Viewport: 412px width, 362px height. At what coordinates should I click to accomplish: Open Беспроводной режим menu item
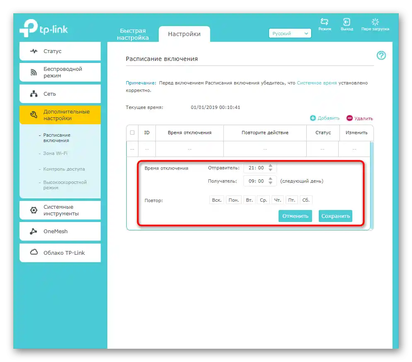[x=60, y=72]
